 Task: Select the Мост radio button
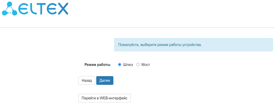coord(138,65)
